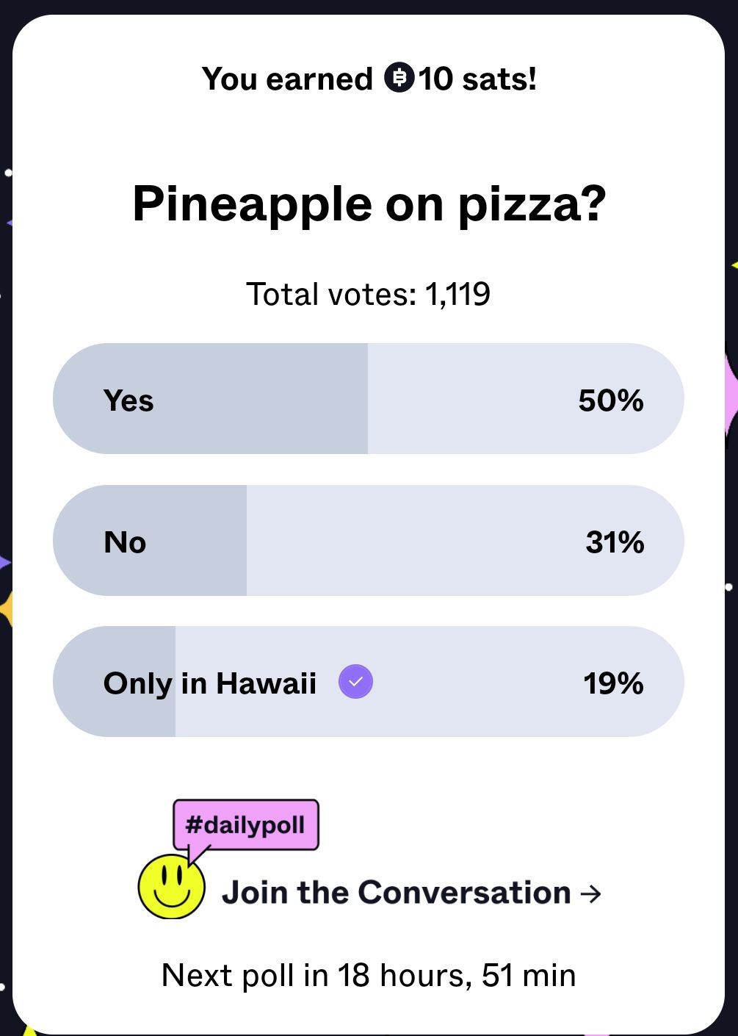
Task: Click the Next poll countdown text
Action: click(369, 975)
